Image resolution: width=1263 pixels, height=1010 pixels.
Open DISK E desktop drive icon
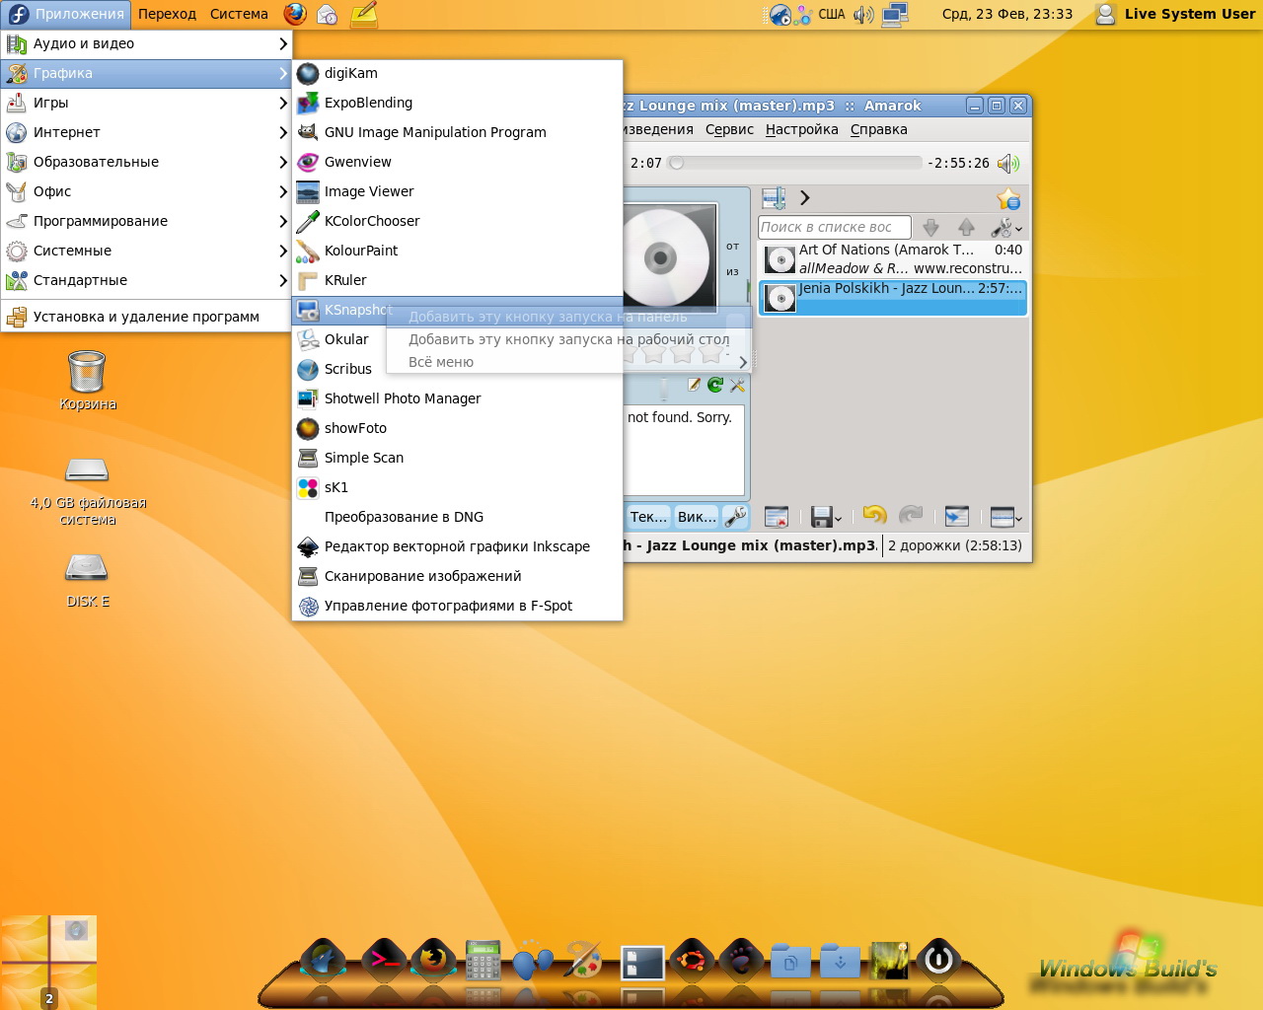pos(87,579)
